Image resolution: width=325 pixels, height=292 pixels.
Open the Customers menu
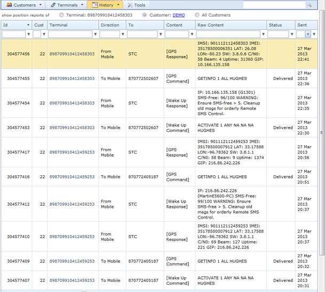24,5
